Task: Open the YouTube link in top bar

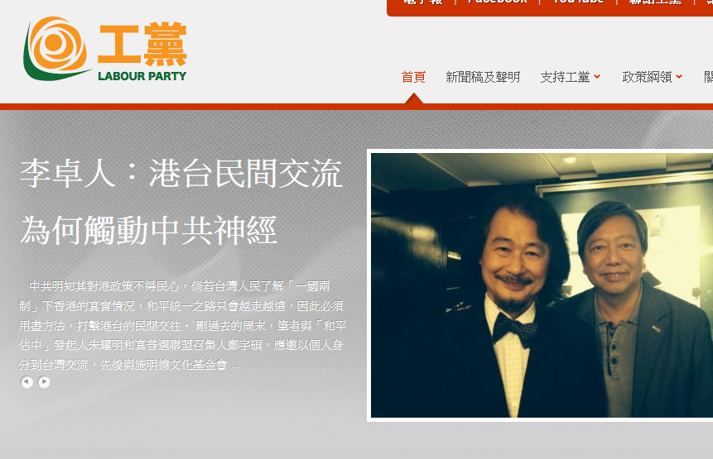Action: (578, 2)
